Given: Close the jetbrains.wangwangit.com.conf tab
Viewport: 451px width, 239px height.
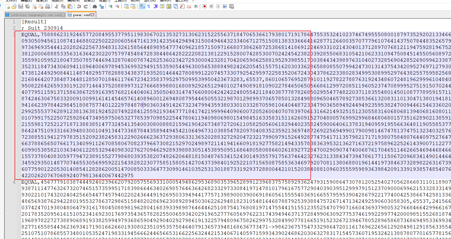Looking at the screenshot, I should pyautogui.click(x=64, y=15).
